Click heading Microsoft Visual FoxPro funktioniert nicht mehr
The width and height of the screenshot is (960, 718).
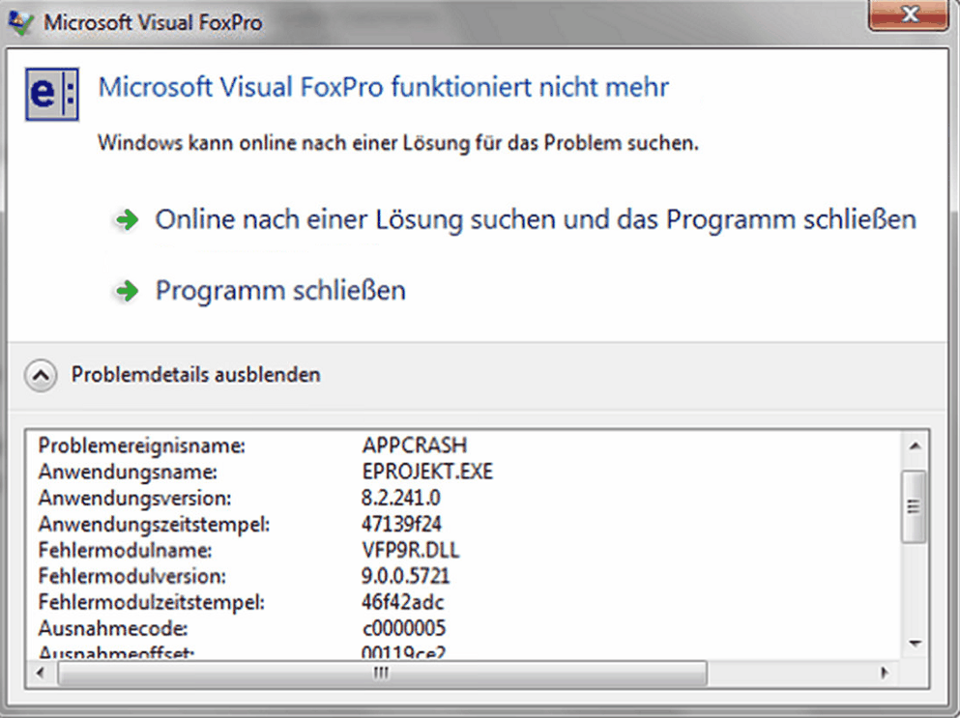click(x=383, y=87)
